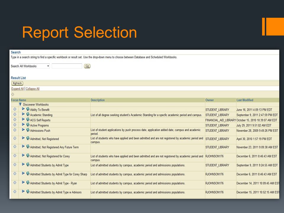Click 'Admissions Push' workbook name
This screenshot has height=213, width=284.
coord(40,130)
